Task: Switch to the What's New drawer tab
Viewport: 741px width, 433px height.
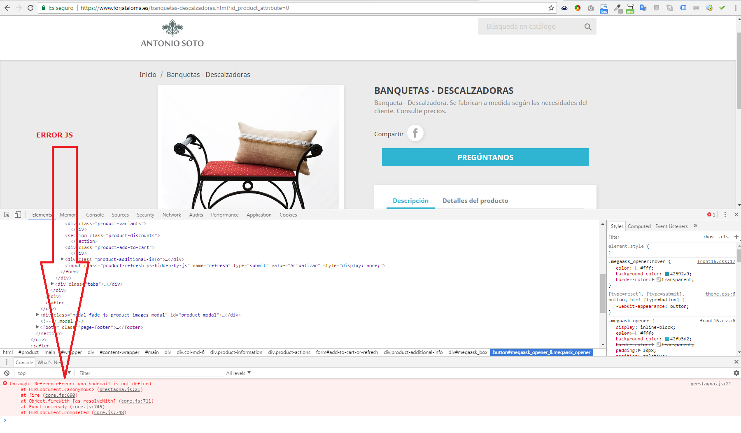Action: click(x=50, y=362)
